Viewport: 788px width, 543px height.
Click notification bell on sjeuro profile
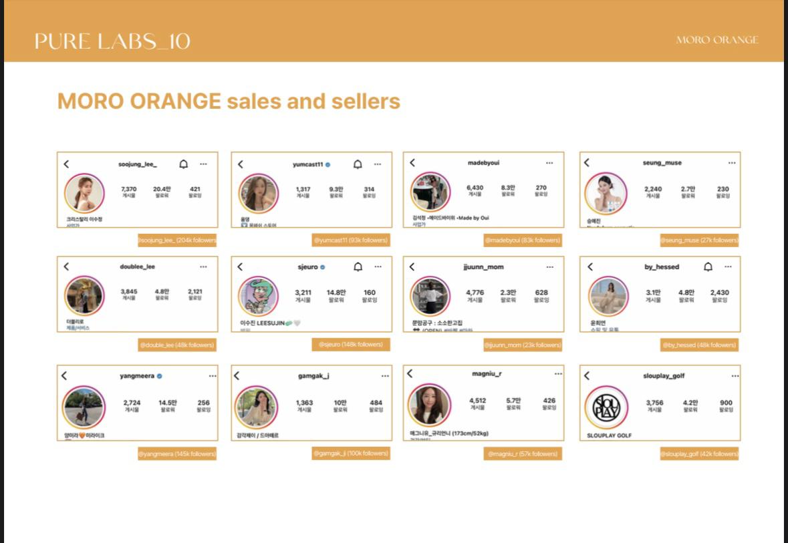pos(358,267)
